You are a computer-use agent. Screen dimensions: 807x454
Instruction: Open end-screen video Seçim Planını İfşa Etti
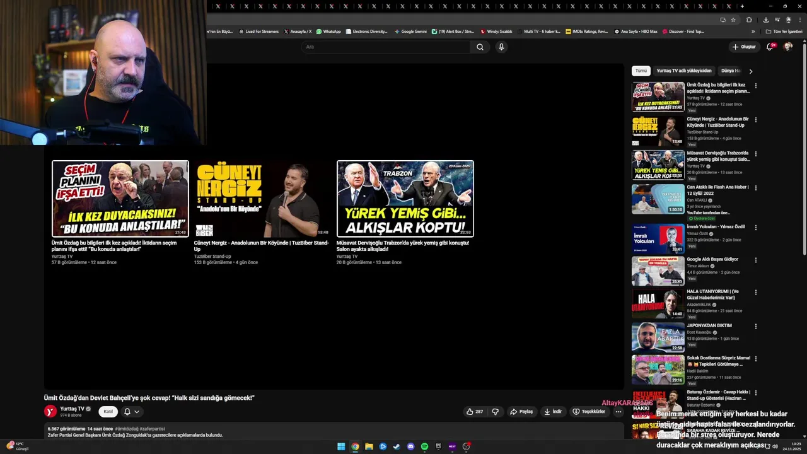point(120,199)
